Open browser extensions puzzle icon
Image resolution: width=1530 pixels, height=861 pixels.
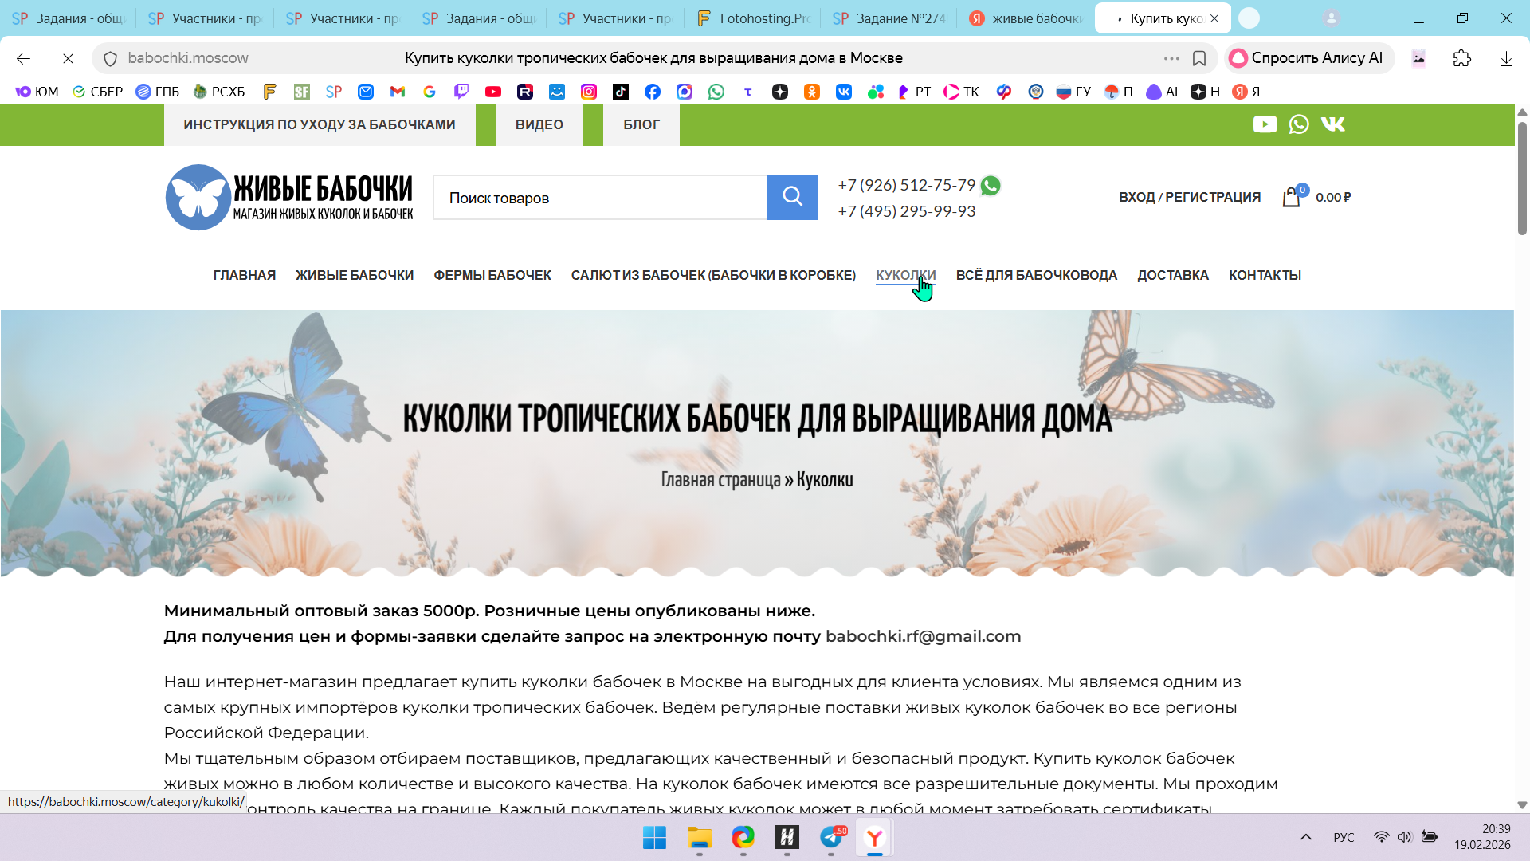click(1461, 58)
